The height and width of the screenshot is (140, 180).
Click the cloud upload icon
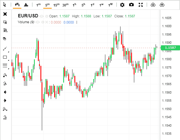(x=162, y=5)
